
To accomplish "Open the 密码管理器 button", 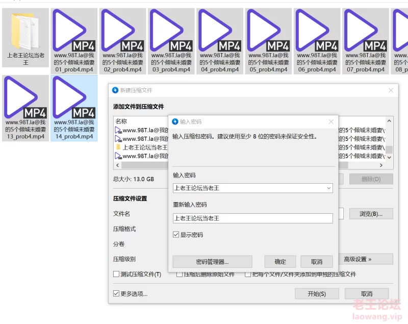I will (212, 262).
